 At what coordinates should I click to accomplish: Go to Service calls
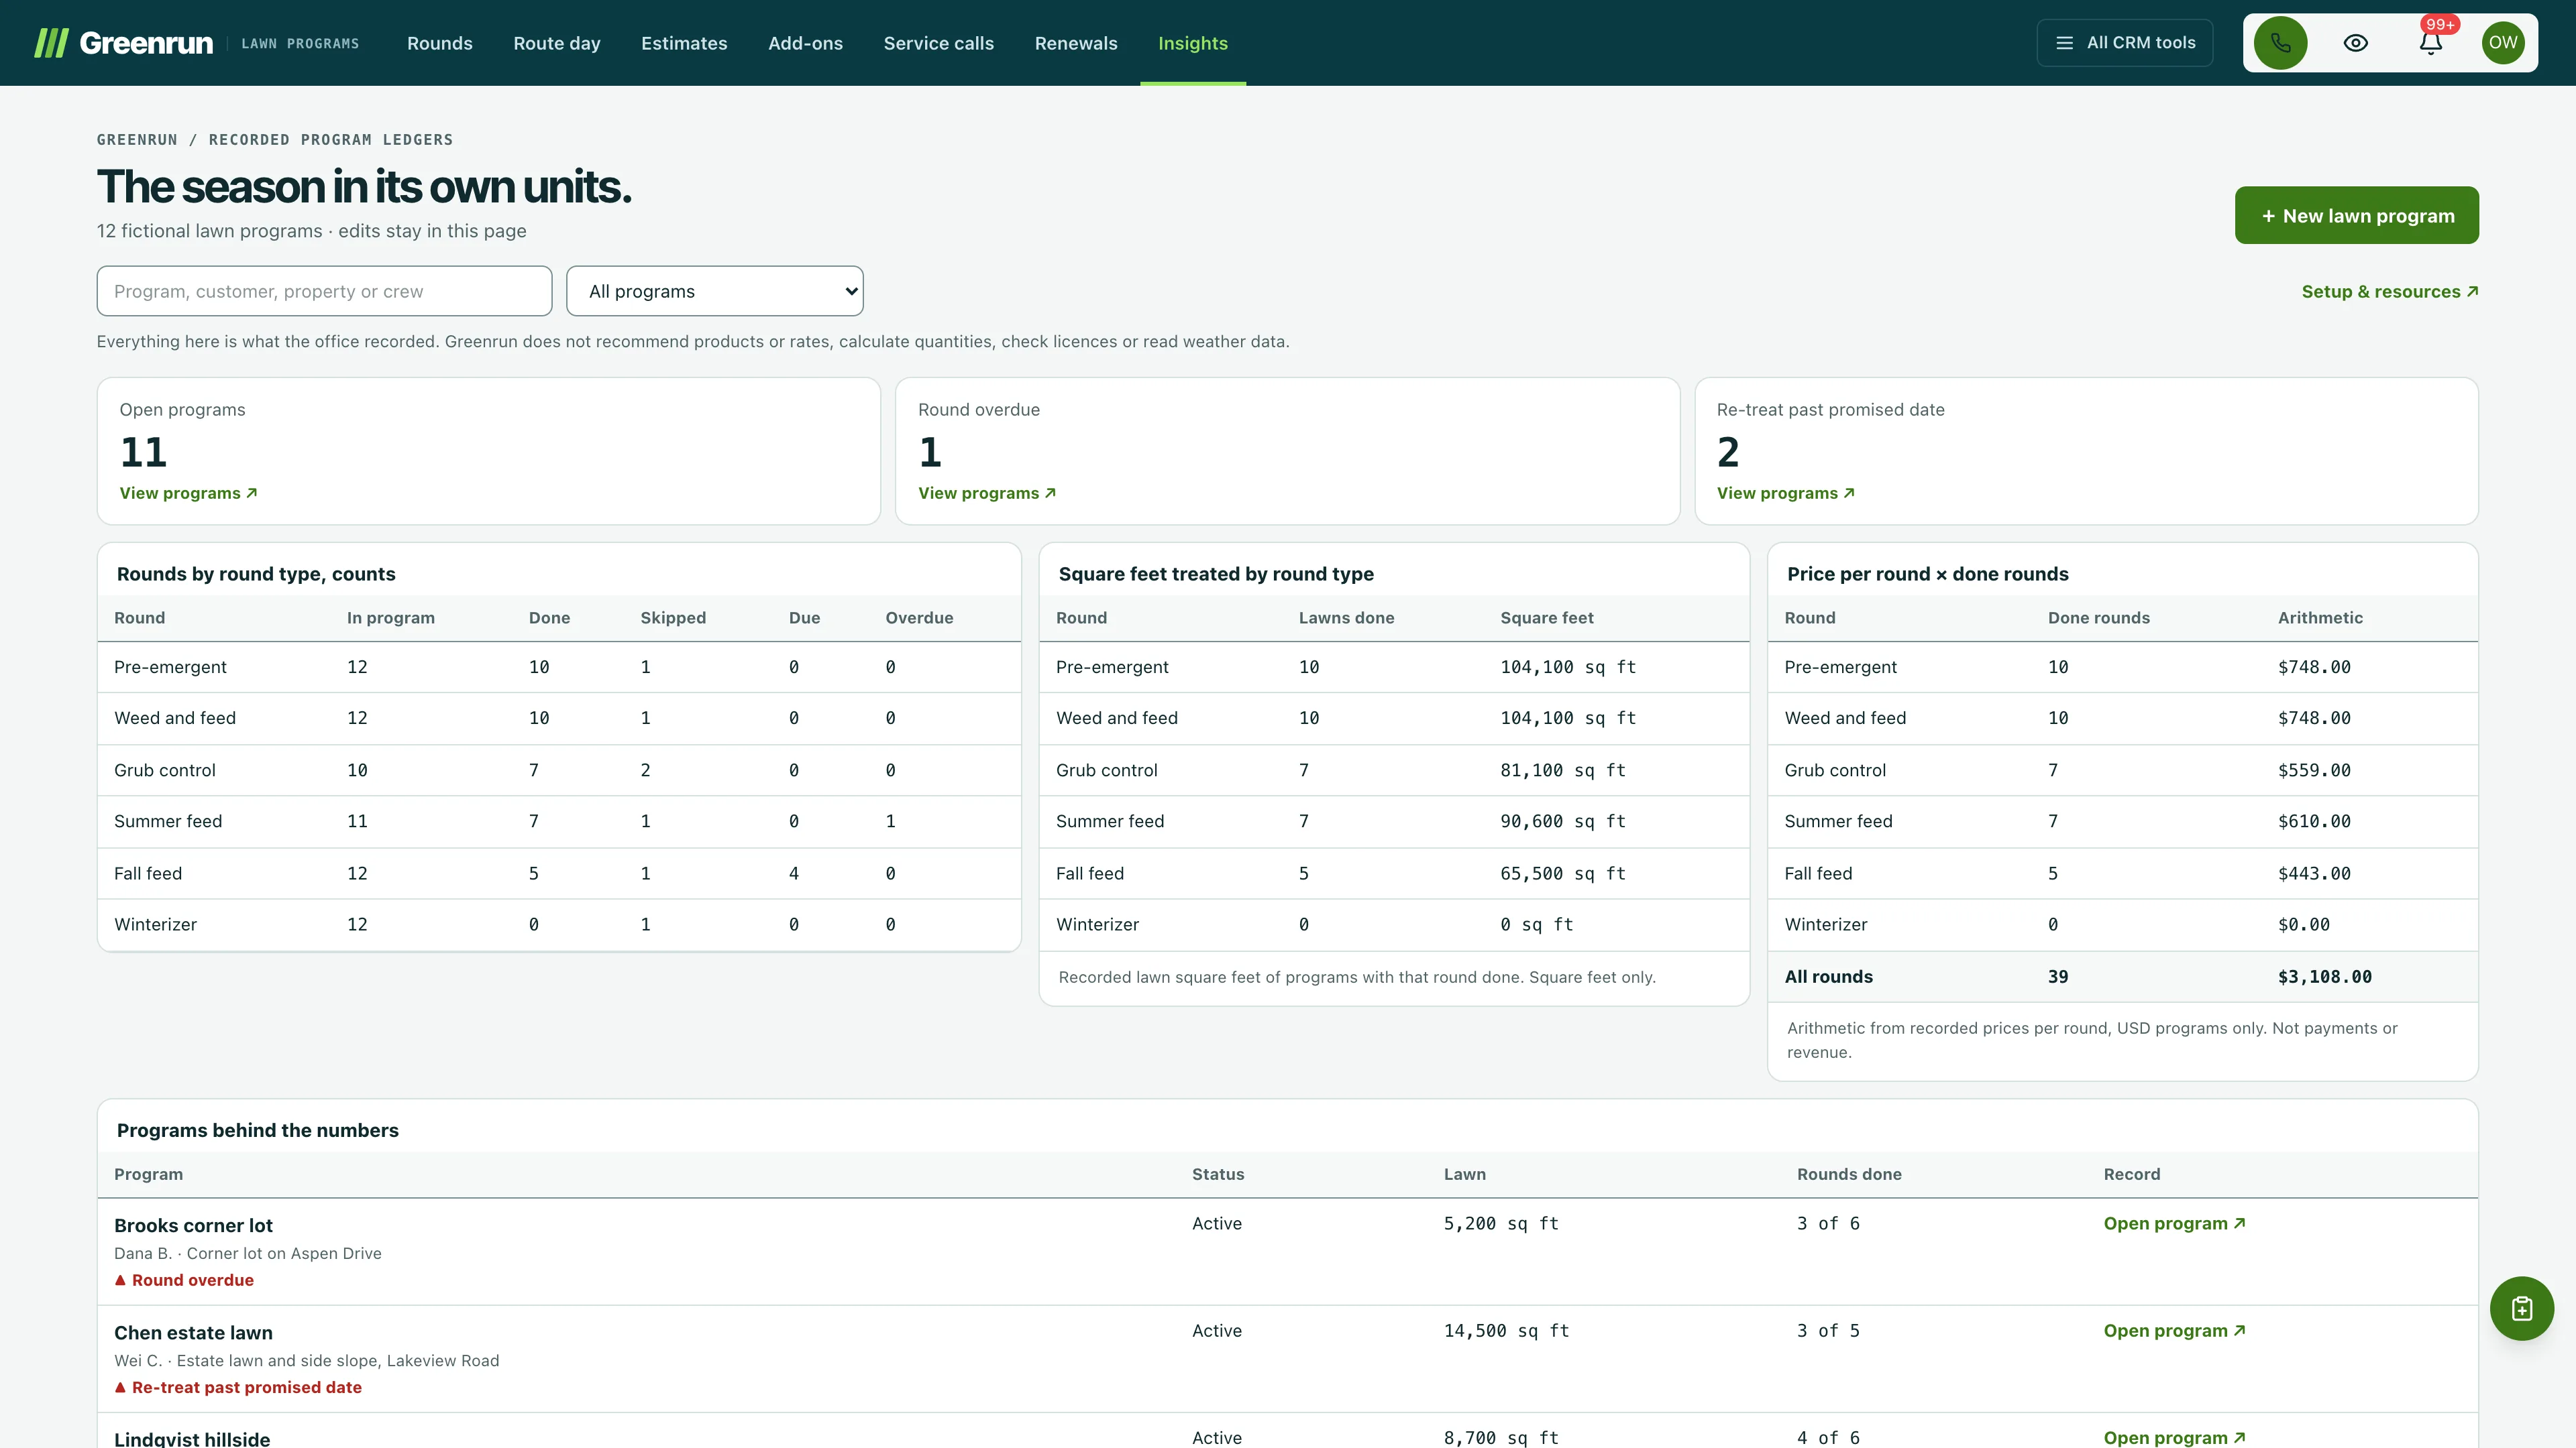pos(938,43)
